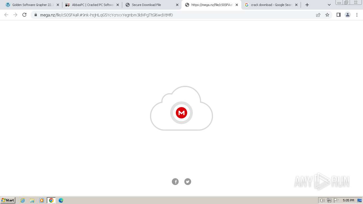Viewport: 363px width, 204px height.
Task: Minimize the Chrome window
Action: pyautogui.click(x=339, y=3)
